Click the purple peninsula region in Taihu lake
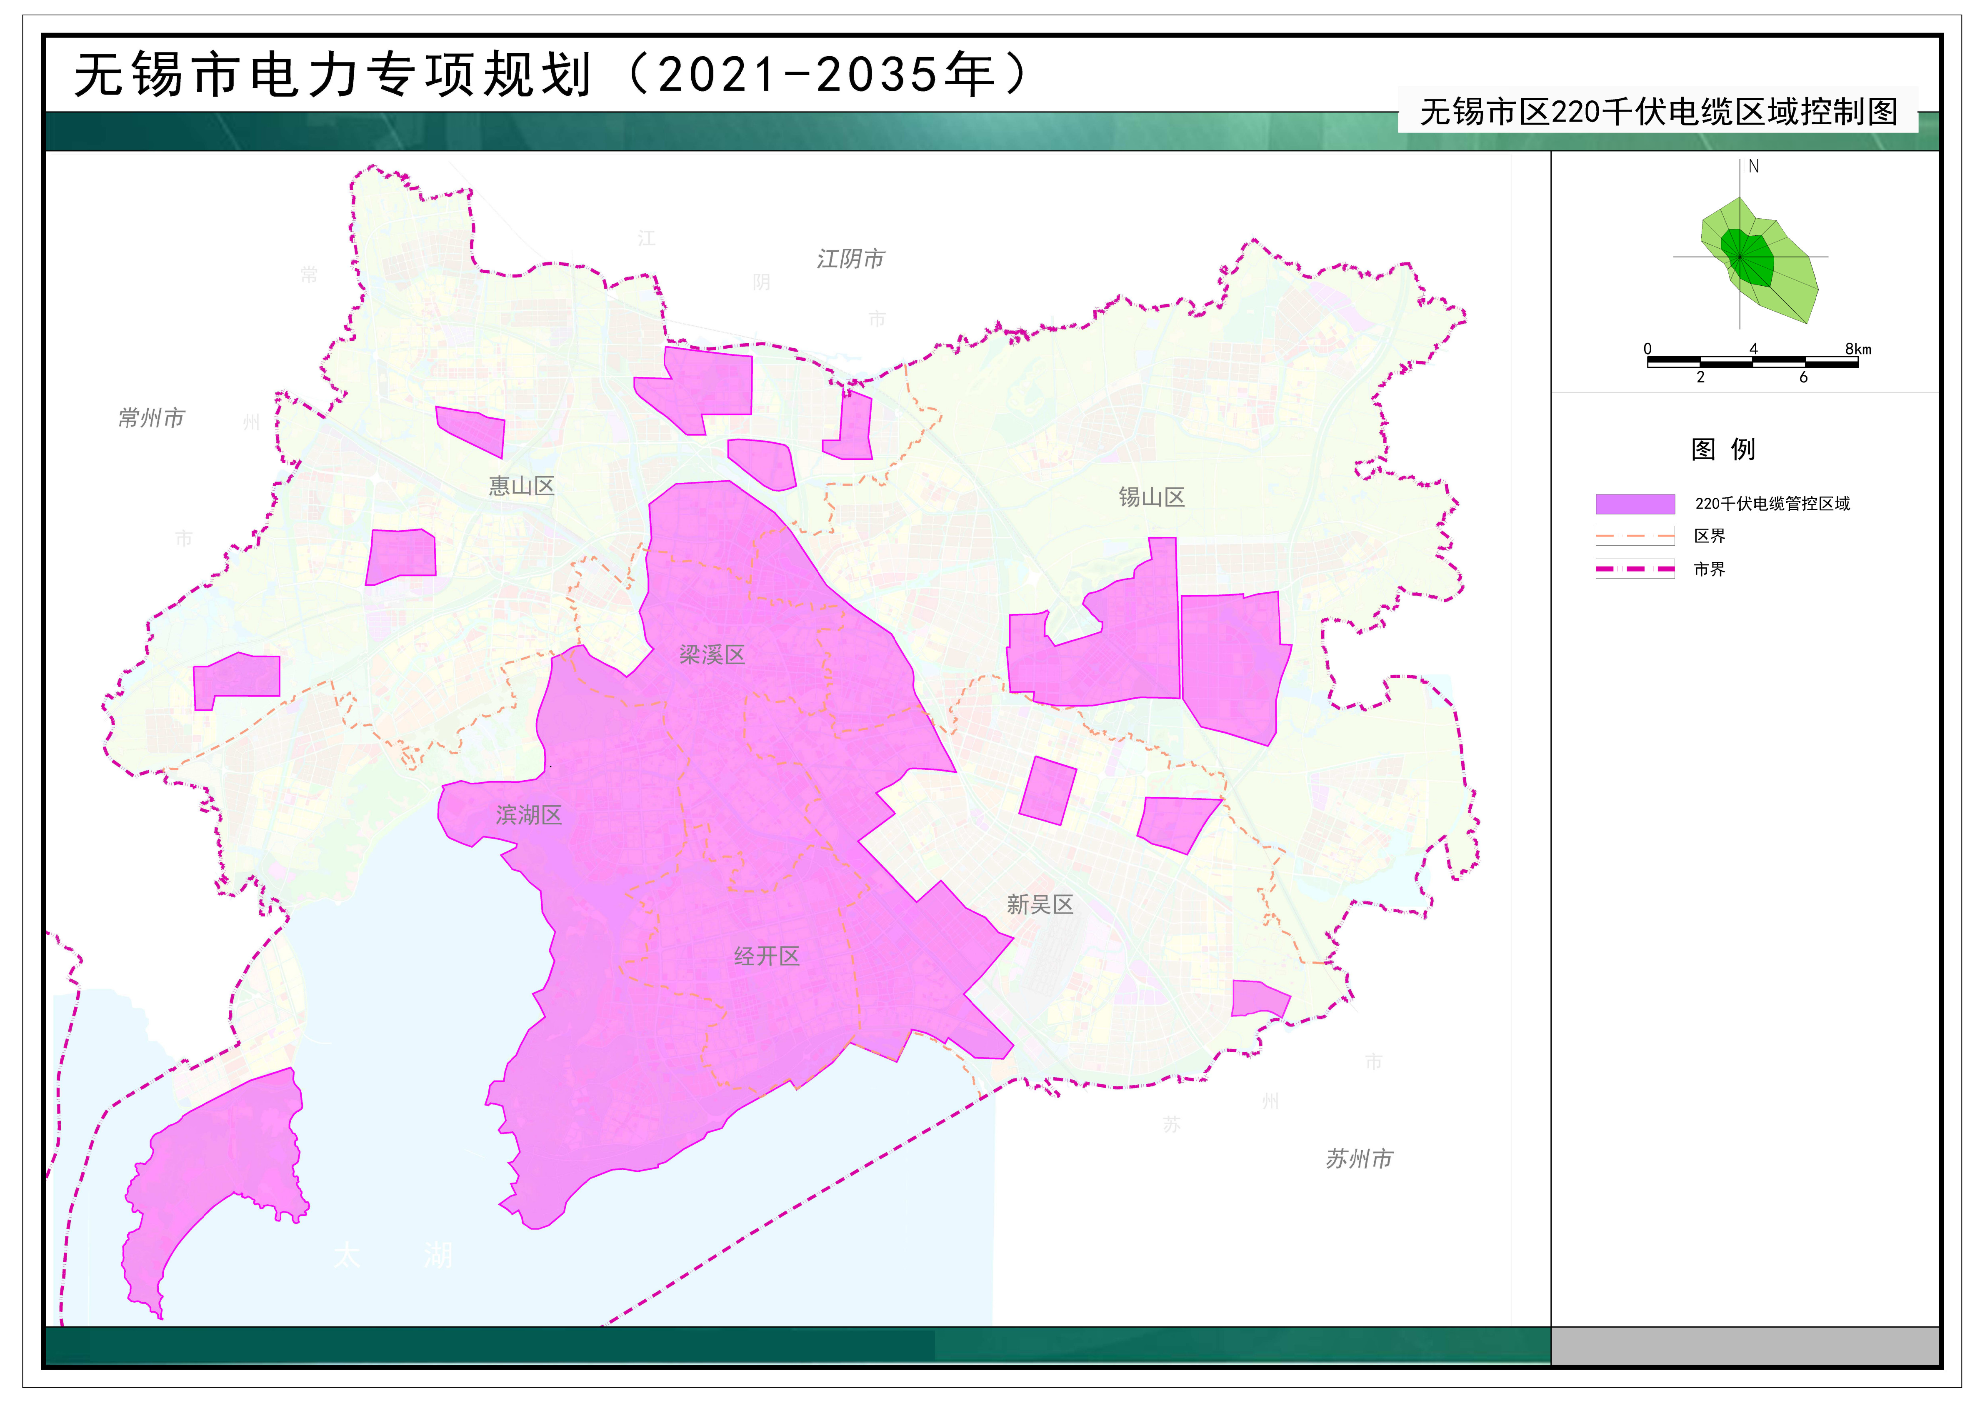 (x=216, y=1158)
